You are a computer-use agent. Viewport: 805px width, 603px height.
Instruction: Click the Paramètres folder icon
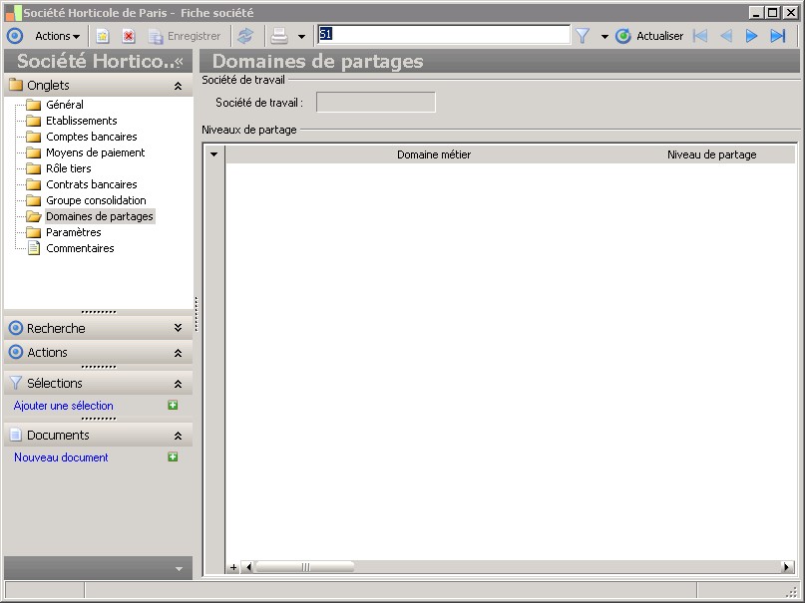[x=33, y=233]
